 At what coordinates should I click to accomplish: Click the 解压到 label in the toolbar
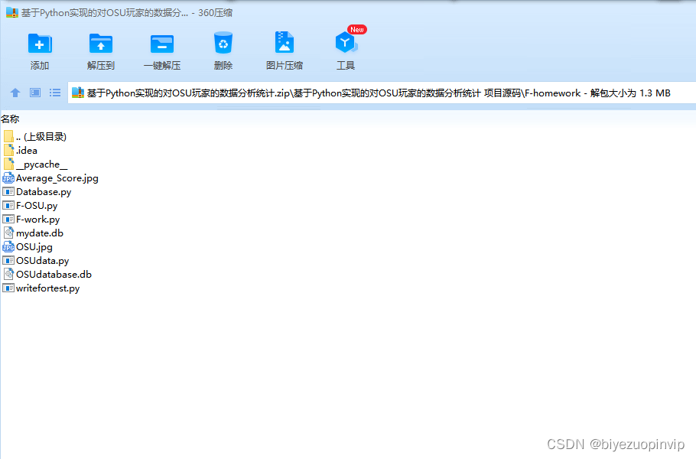point(101,66)
